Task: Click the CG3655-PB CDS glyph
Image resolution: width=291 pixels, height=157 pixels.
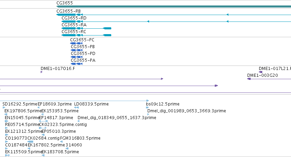Action: click(x=77, y=50)
